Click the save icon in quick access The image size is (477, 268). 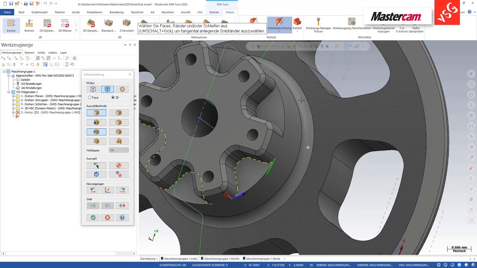(11, 3)
